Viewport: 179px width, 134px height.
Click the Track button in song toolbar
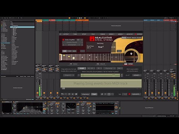pyautogui.click(x=94, y=94)
